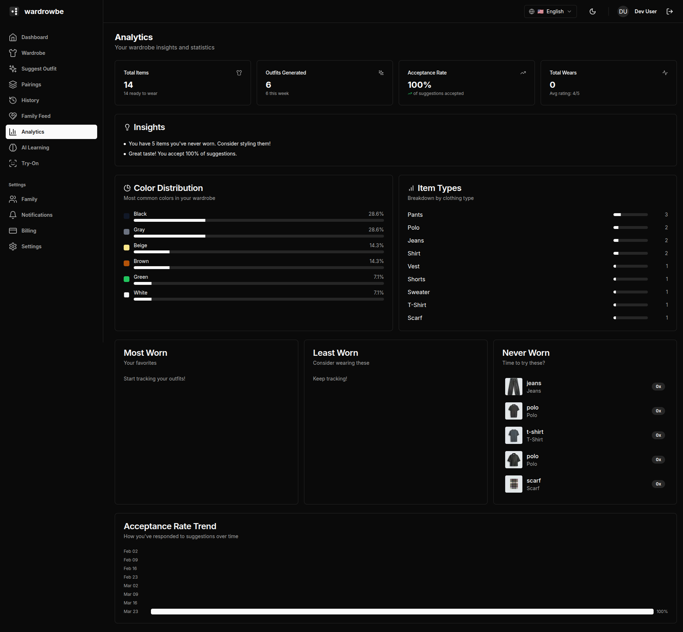Click the shirt icon on Total Items card
The height and width of the screenshot is (632, 683).
coord(239,73)
